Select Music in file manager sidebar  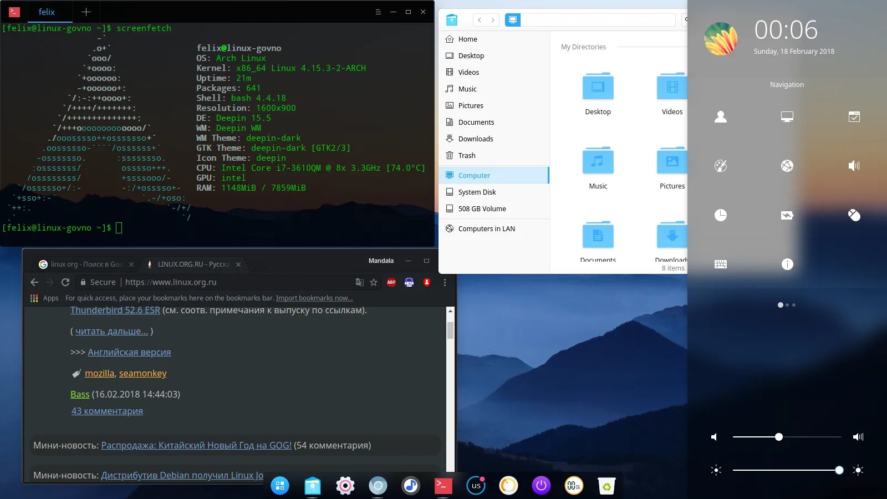[494, 89]
